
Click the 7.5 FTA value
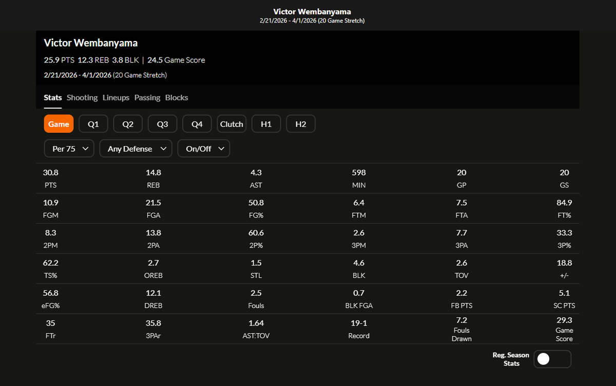pyautogui.click(x=461, y=202)
